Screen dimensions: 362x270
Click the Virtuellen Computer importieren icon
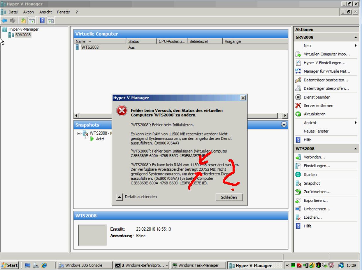pyautogui.click(x=298, y=54)
